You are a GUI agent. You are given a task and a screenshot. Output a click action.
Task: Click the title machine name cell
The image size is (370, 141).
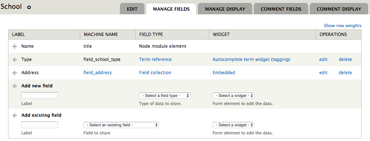tap(88, 46)
